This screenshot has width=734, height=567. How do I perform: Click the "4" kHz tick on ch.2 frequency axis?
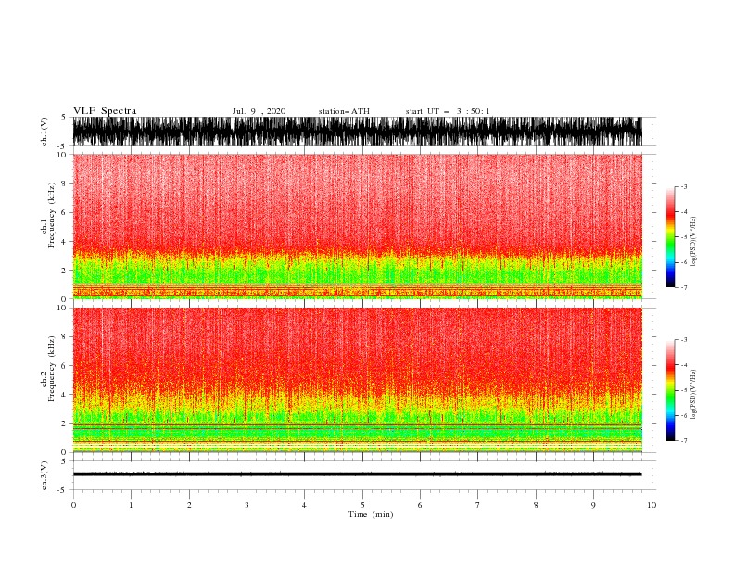(x=64, y=395)
